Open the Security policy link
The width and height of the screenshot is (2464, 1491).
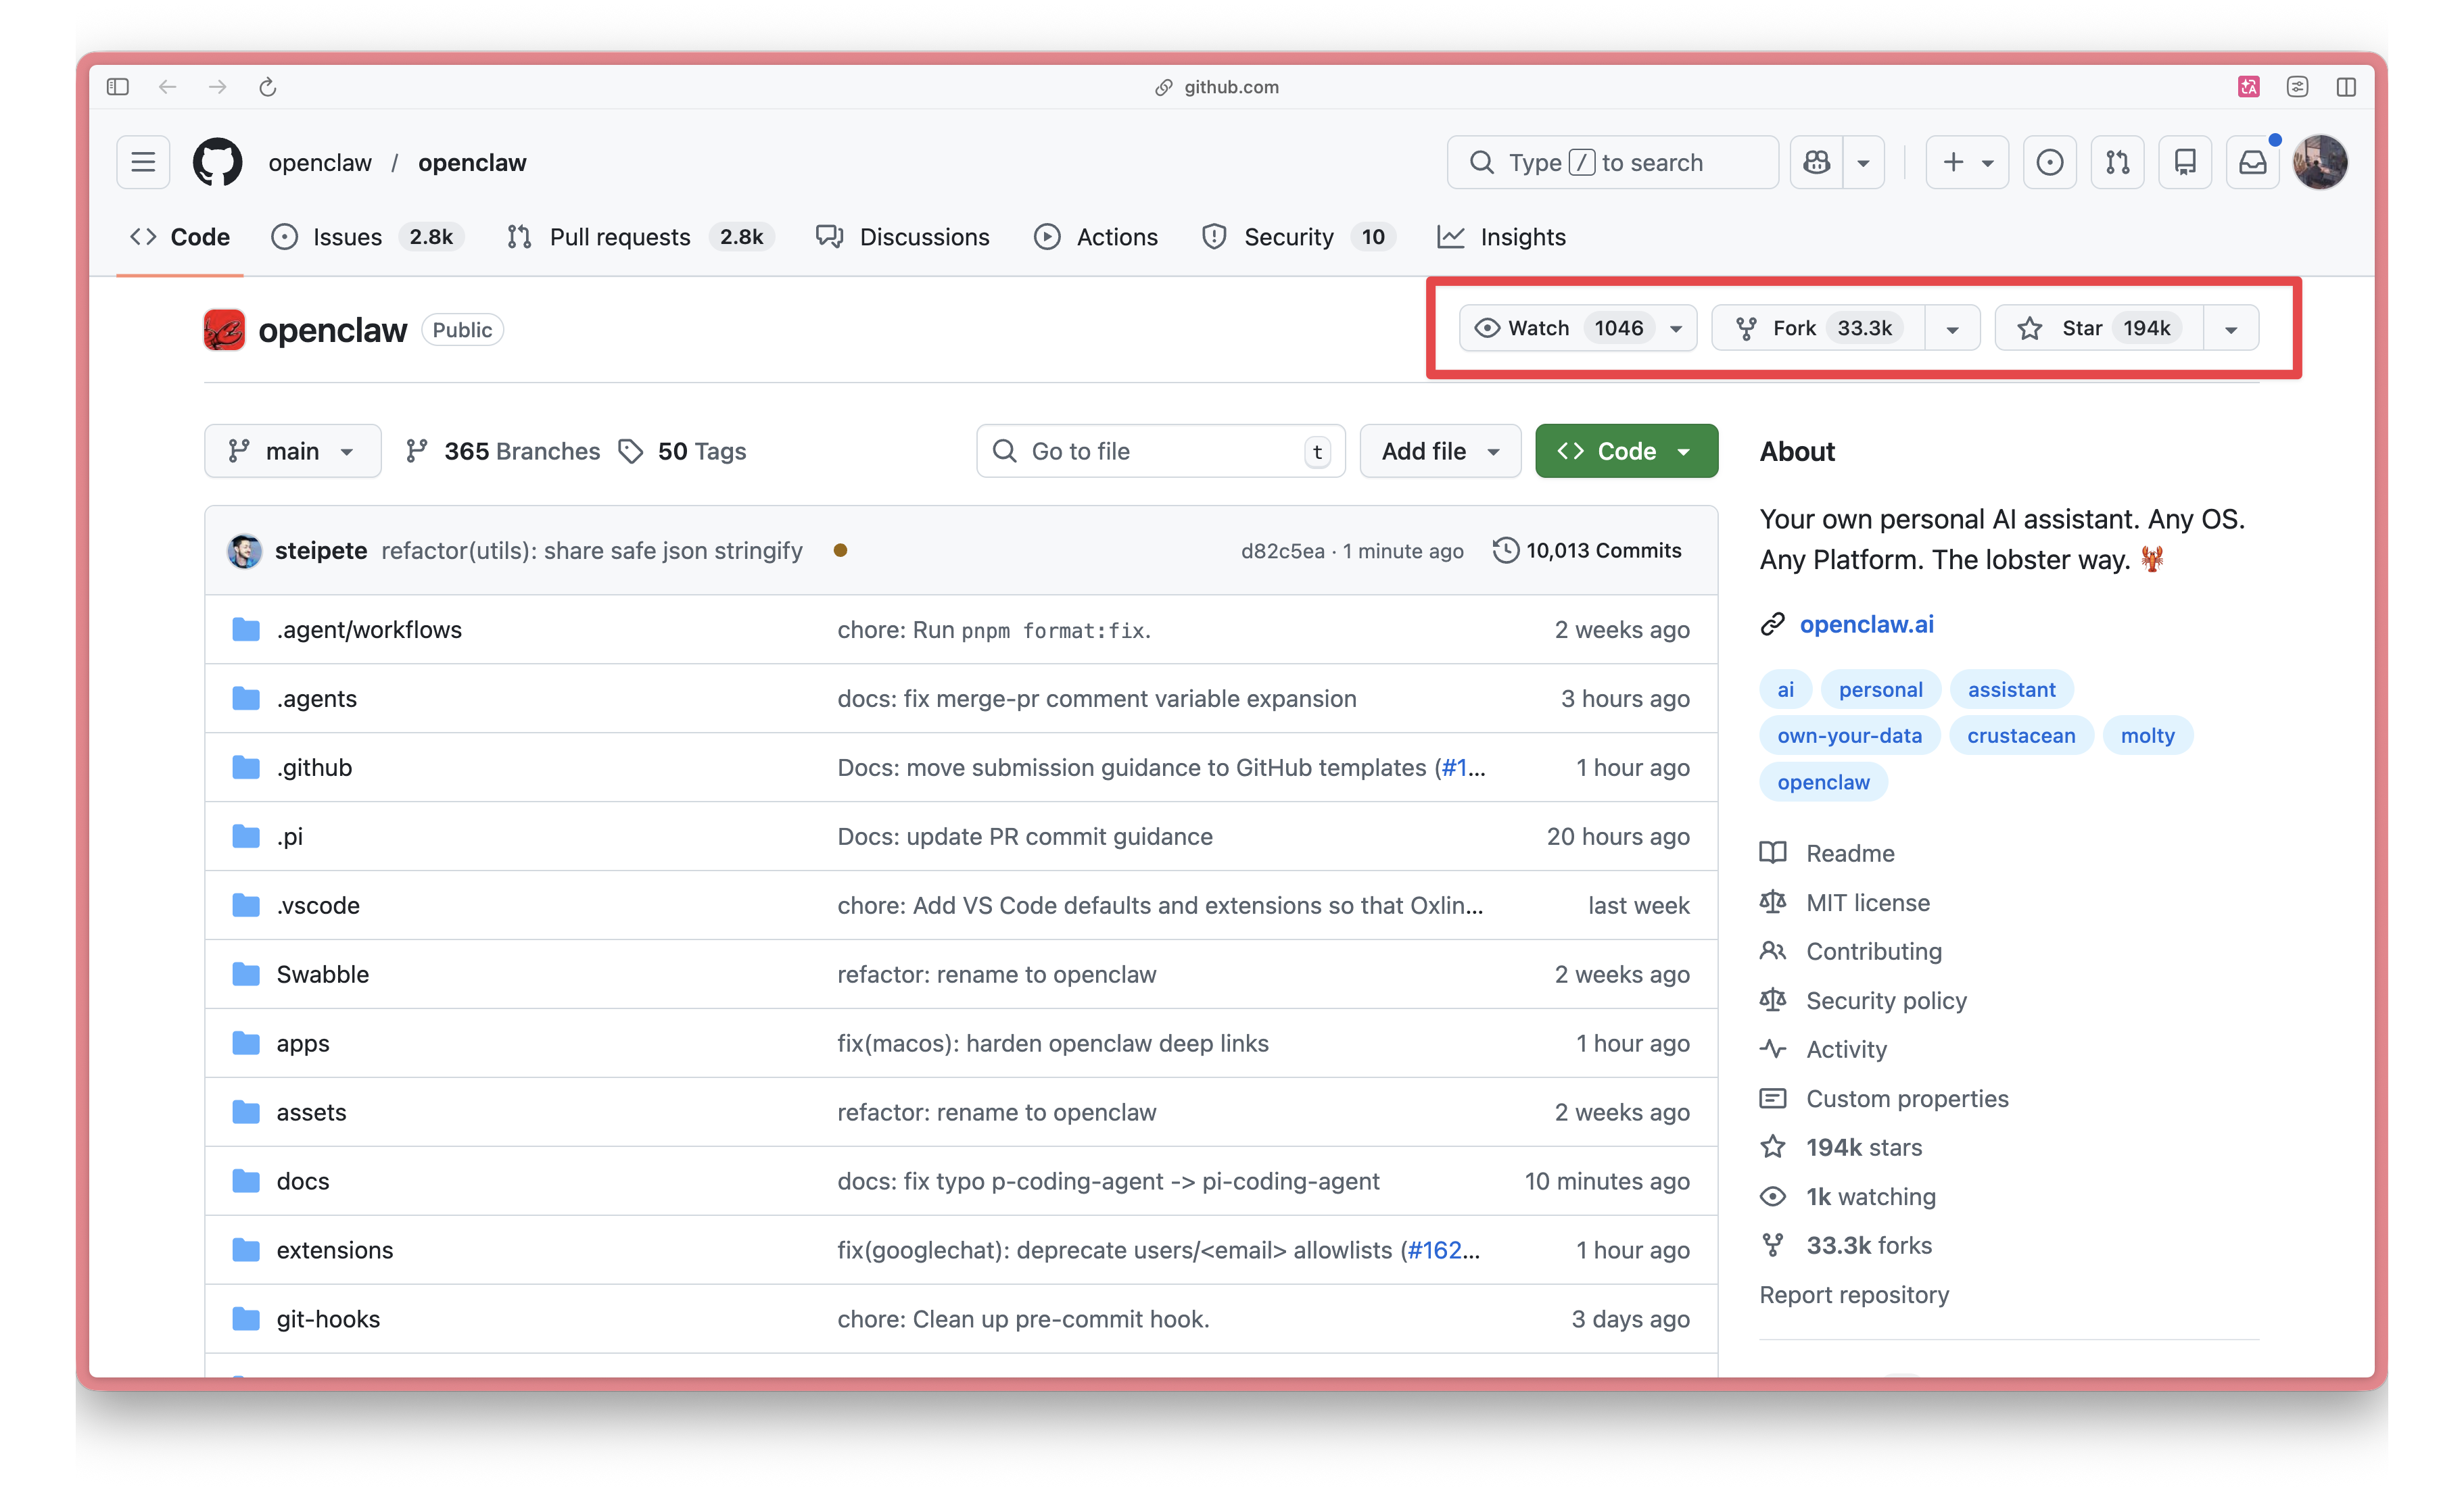pyautogui.click(x=1886, y=1000)
